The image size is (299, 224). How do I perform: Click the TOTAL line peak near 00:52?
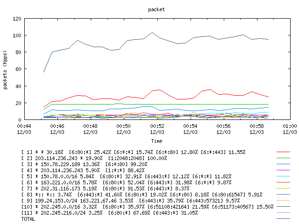152,32
